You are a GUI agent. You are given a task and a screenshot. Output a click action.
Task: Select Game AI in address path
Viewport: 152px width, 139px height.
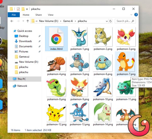click(68, 21)
